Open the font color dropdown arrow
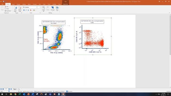Viewport: 171px width, 96px height. (x=32, y=10)
